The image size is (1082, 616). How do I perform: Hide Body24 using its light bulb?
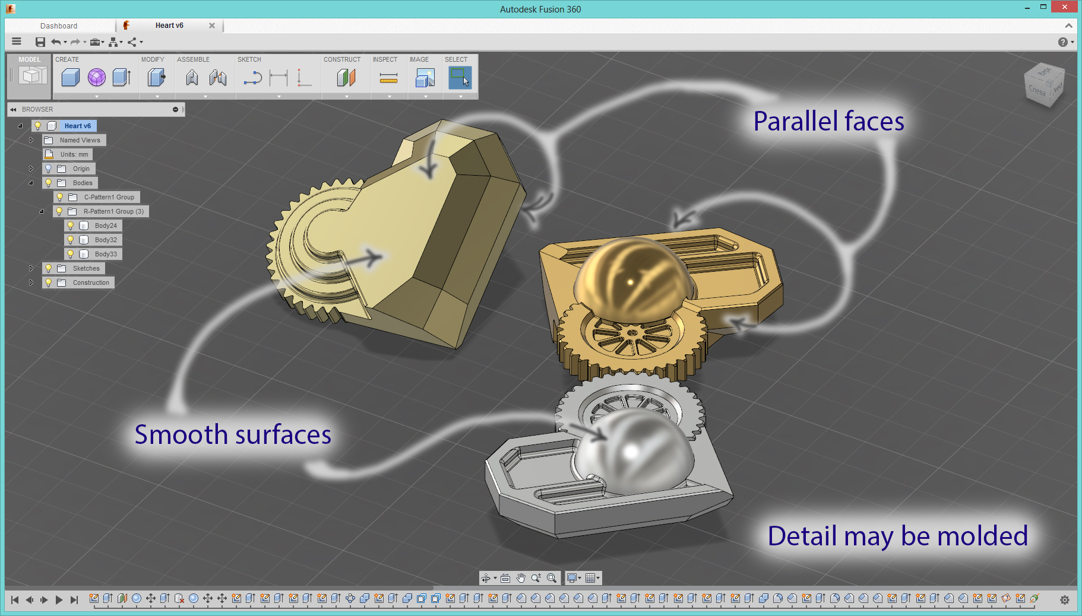click(x=70, y=226)
